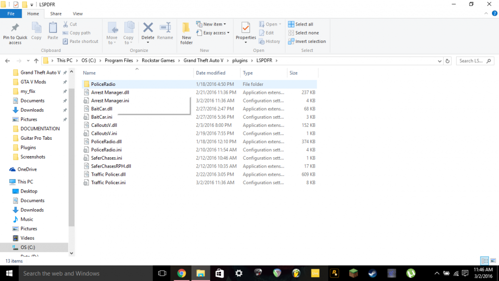This screenshot has width=499, height=281.
Task: Open Steam from the taskbar
Action: click(x=373, y=274)
